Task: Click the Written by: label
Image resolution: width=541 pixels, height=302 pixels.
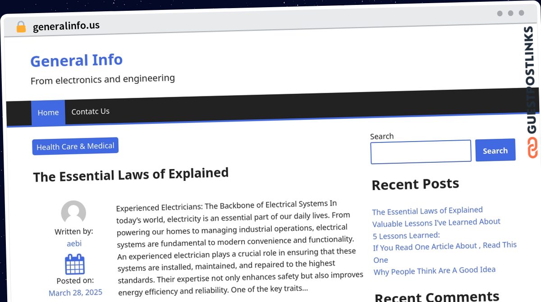Action: pyautogui.click(x=74, y=232)
